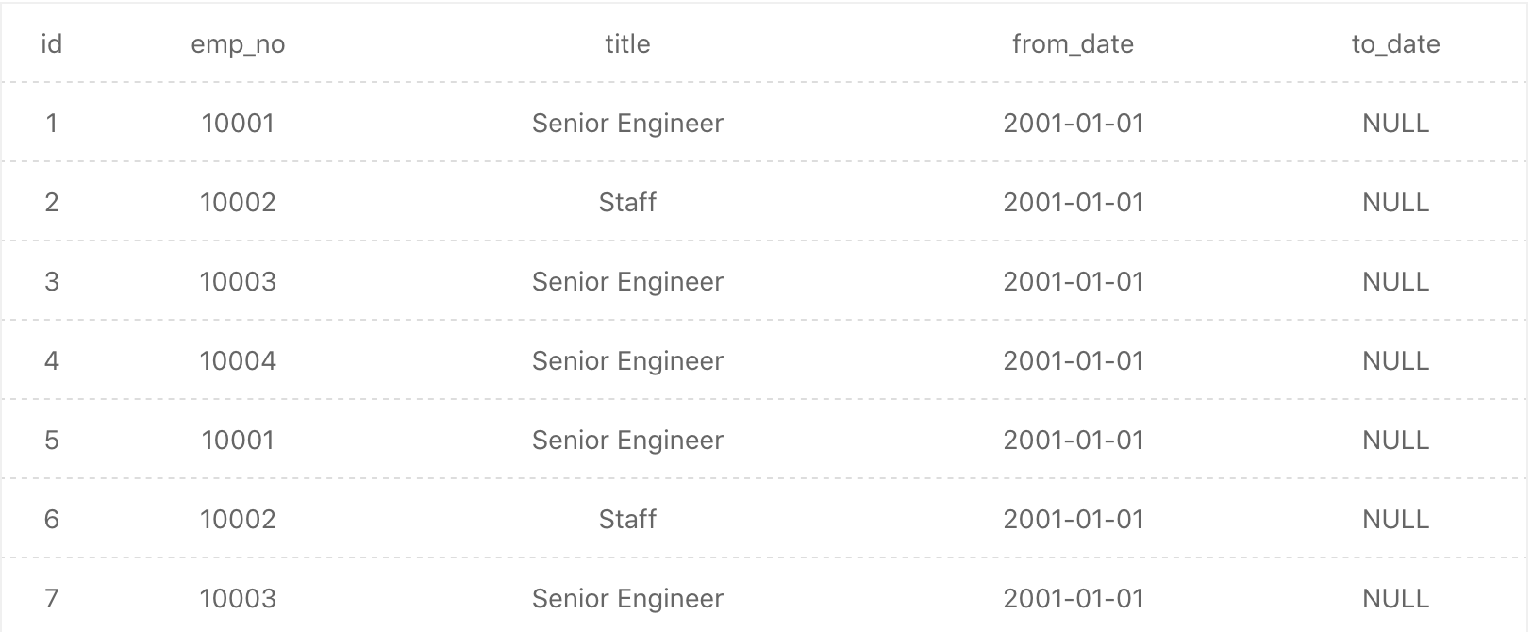Click the emp_no column header
This screenshot has height=632, width=1532.
pos(238,44)
